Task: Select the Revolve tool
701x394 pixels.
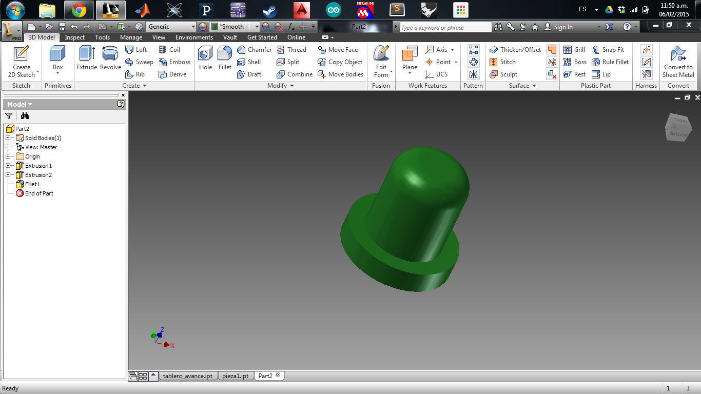Action: pos(110,58)
